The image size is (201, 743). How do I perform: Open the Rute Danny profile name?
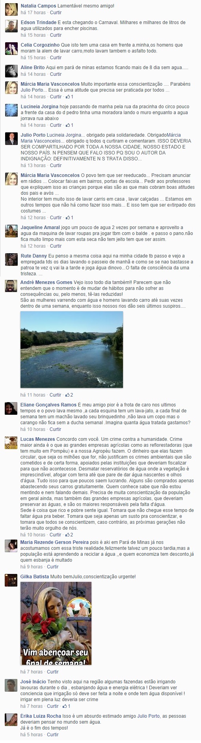coord(33,256)
